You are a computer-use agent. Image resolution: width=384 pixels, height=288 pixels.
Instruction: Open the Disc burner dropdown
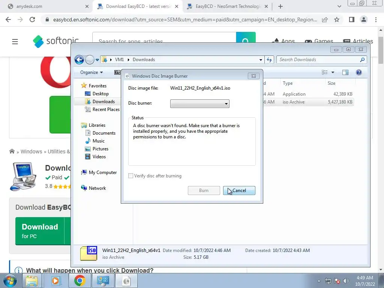coord(200,103)
